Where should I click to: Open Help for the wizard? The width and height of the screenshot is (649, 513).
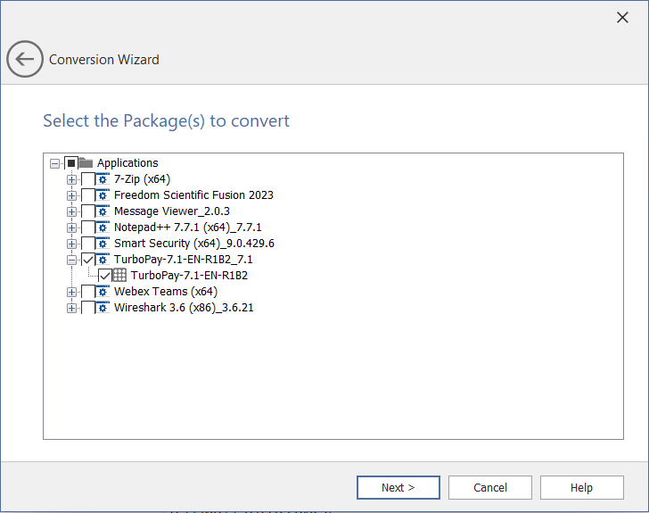(x=581, y=487)
